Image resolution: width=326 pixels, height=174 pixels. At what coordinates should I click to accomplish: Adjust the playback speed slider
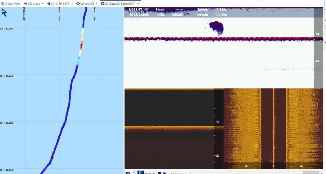(177, 173)
